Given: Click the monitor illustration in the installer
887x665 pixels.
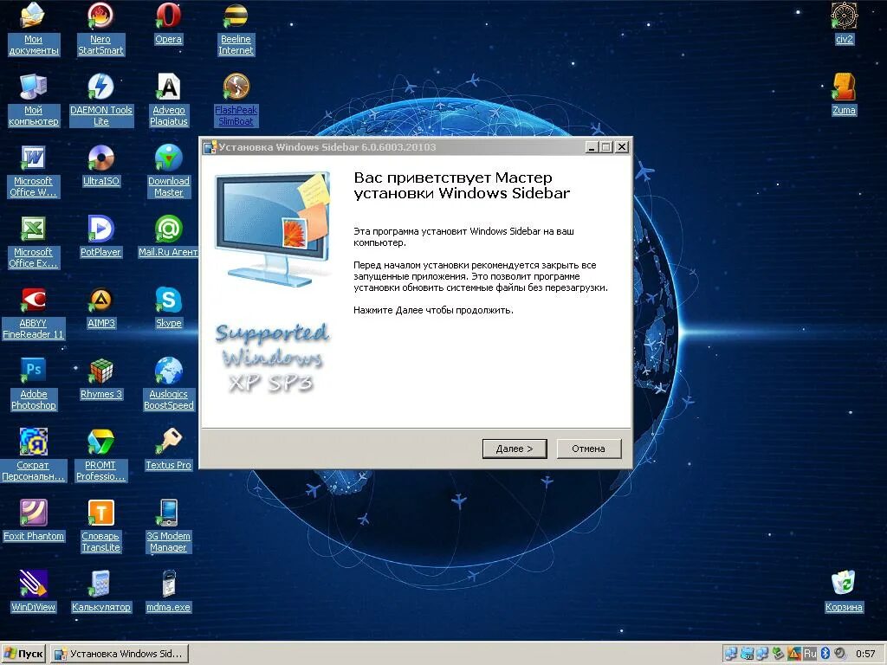Looking at the screenshot, I should 271,229.
